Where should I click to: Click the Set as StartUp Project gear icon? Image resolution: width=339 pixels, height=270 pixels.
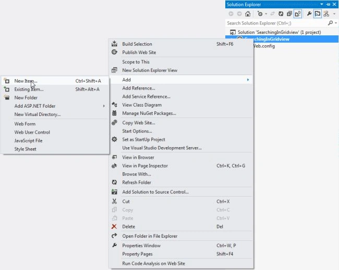click(x=114, y=139)
